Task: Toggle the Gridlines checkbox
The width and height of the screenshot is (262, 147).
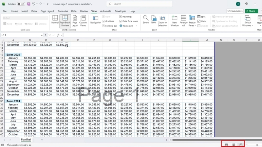Action: [x=103, y=21]
